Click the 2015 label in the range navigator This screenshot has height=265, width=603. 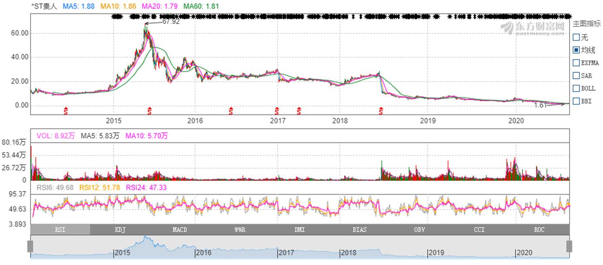click(123, 252)
